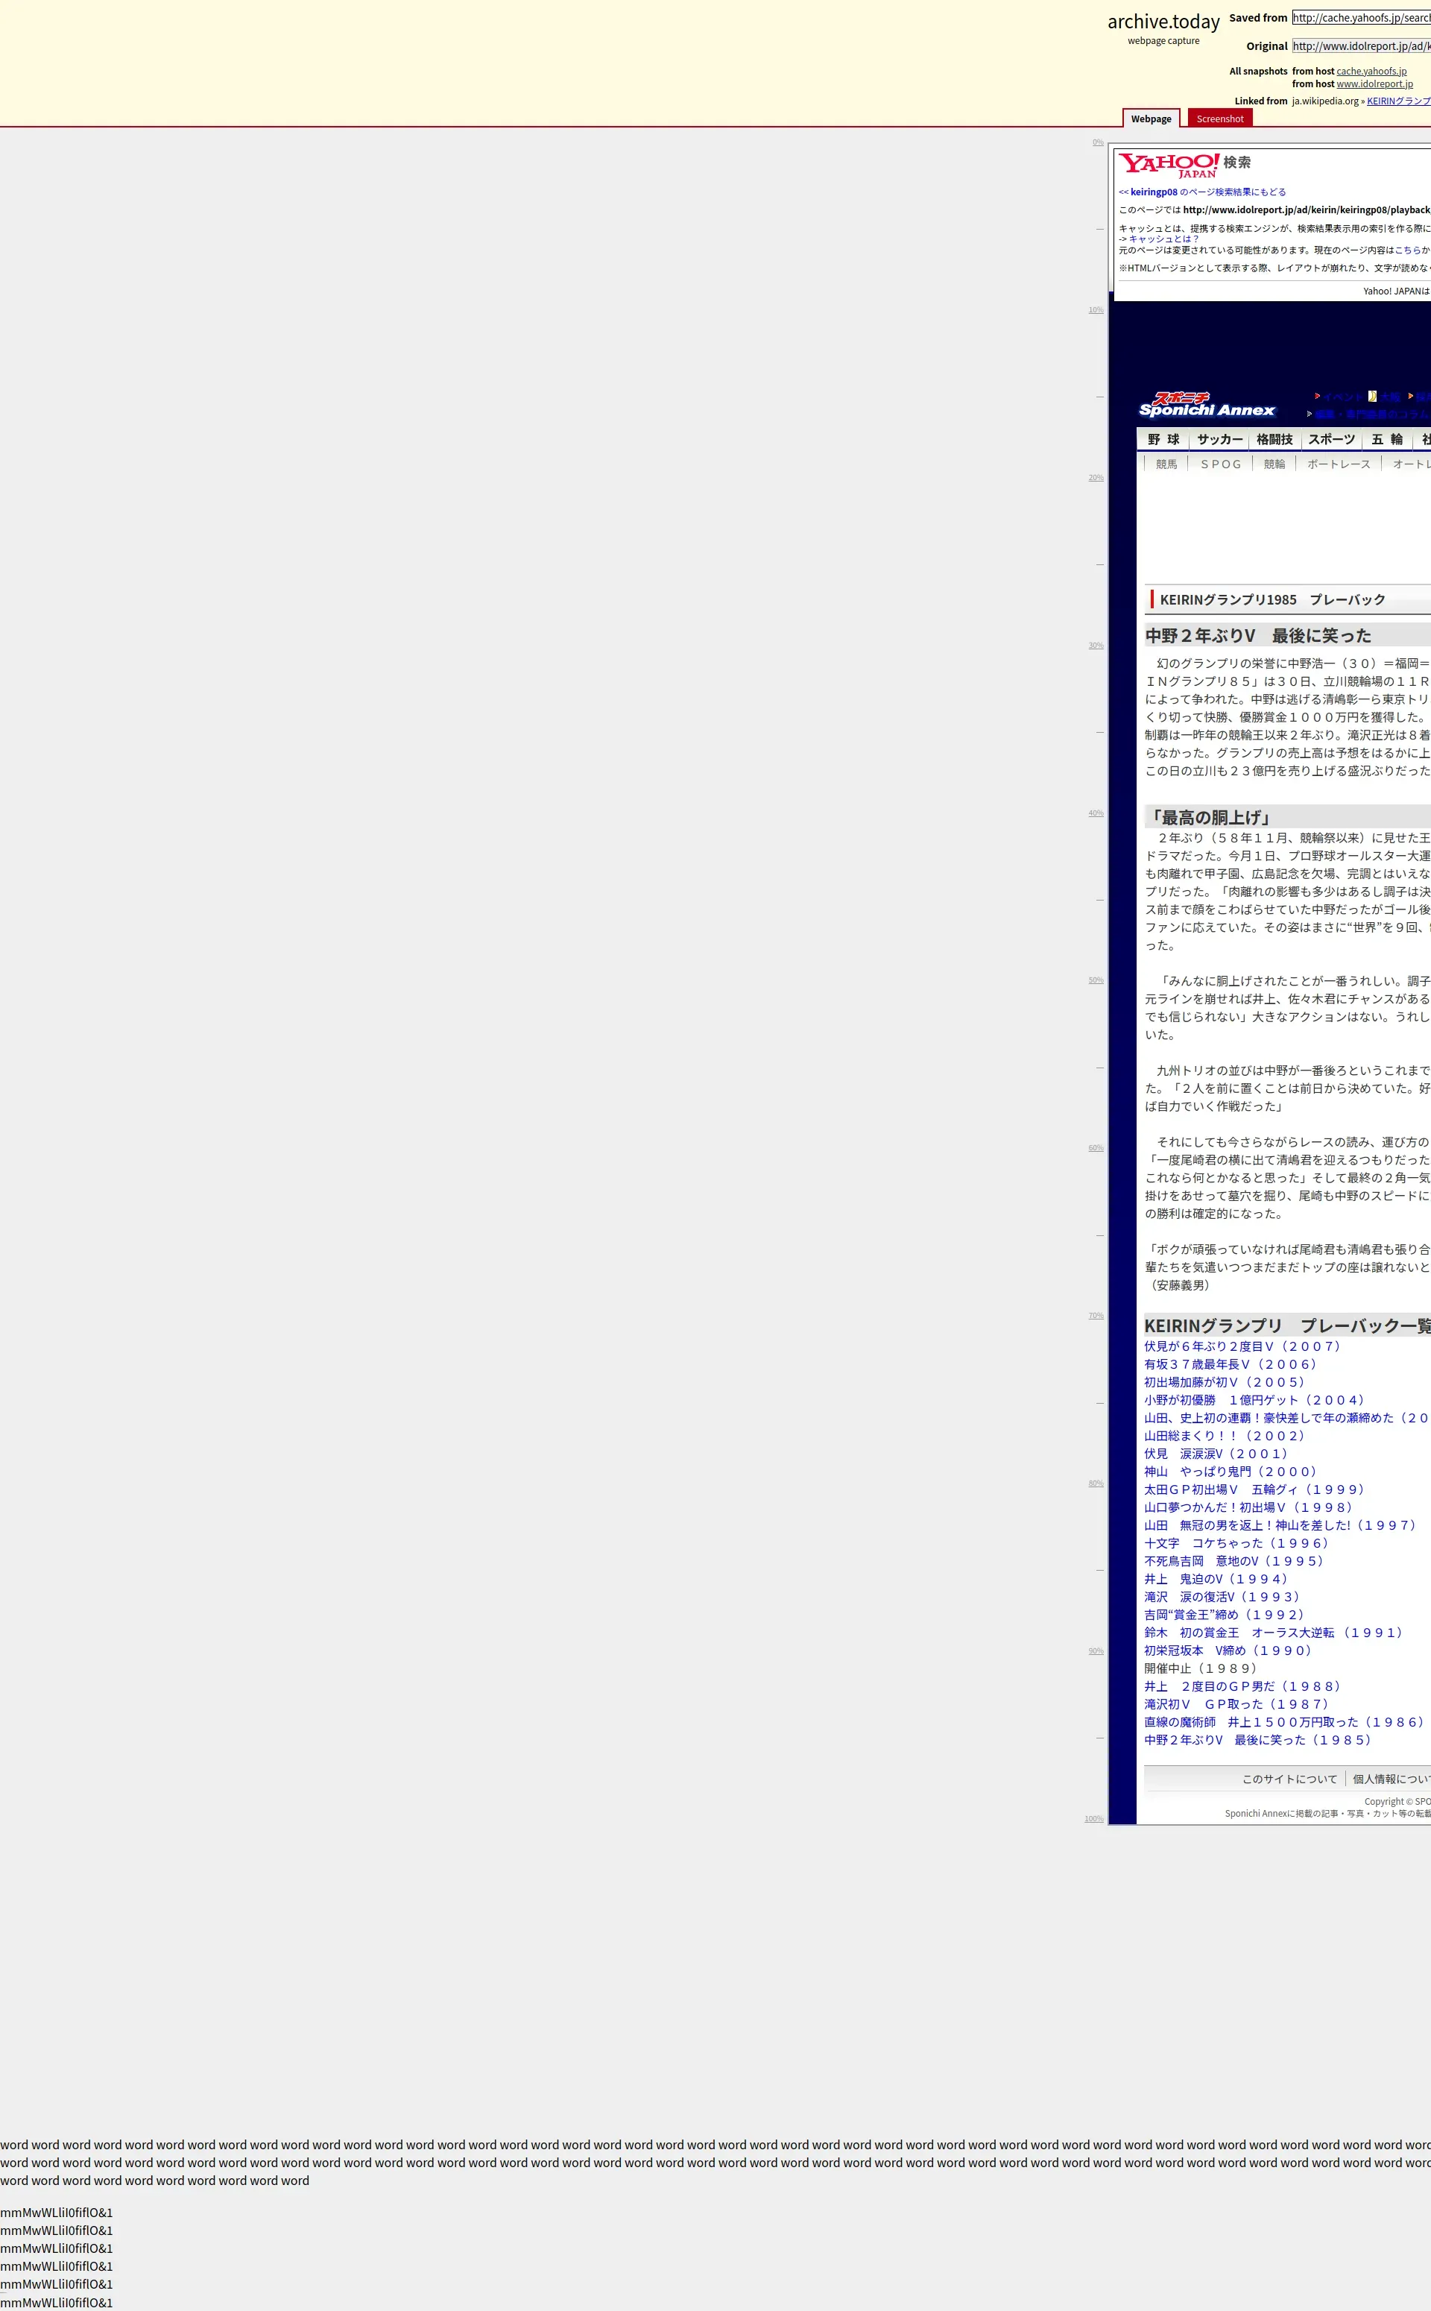Viewport: 1431px width, 2311px height.
Task: Open snapshots from host cache.yahoofs.jp
Action: click(x=1371, y=71)
